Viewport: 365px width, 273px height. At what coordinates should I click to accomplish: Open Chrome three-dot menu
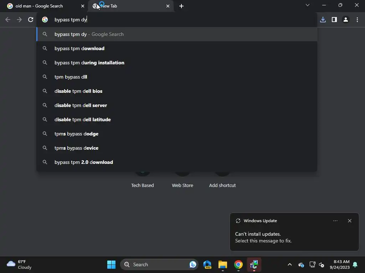click(x=357, y=20)
